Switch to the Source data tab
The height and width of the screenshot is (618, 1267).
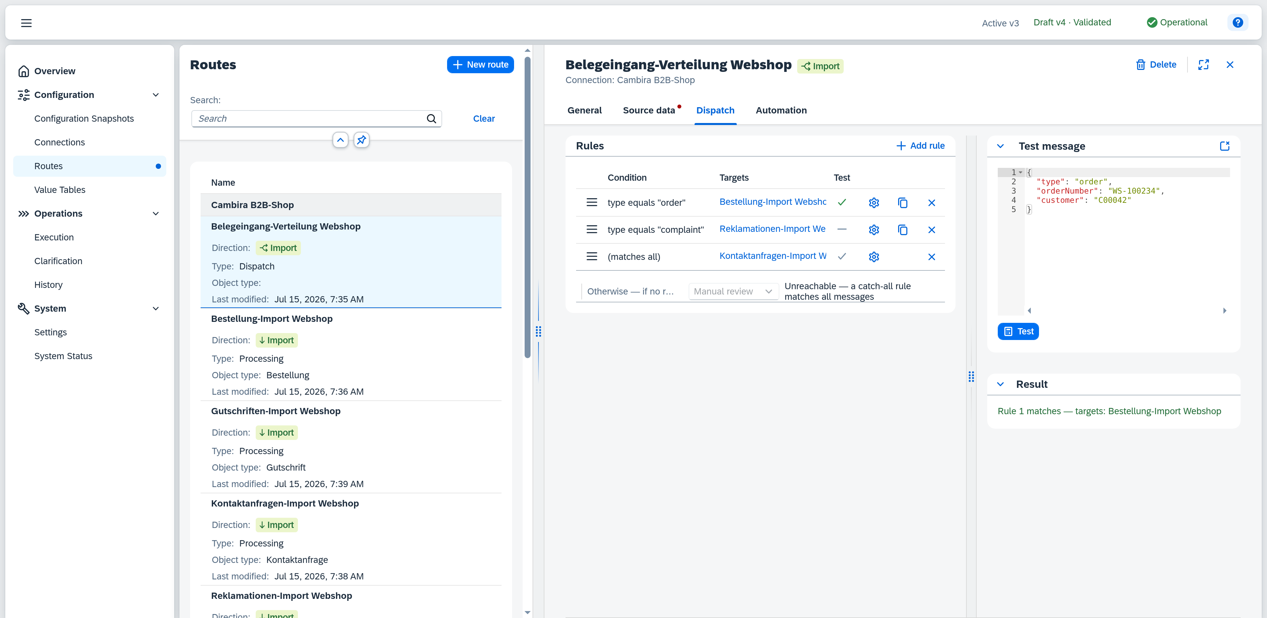[649, 110]
